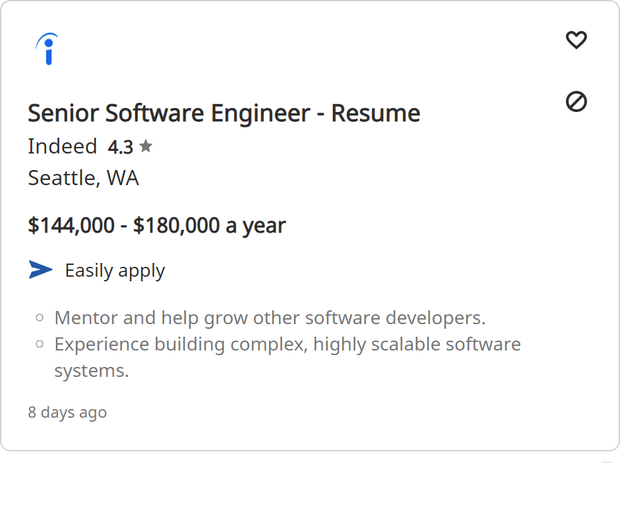Click the 8 days ago timestamp
The height and width of the screenshot is (506, 620).
tap(67, 412)
